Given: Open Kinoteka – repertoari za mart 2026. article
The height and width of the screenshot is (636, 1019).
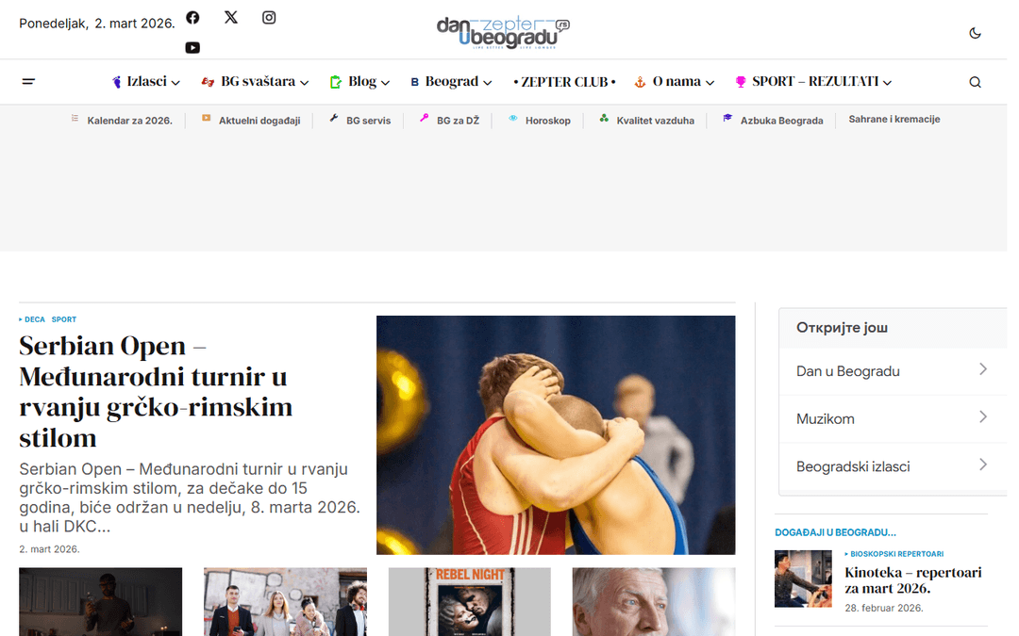Looking at the screenshot, I should (913, 580).
